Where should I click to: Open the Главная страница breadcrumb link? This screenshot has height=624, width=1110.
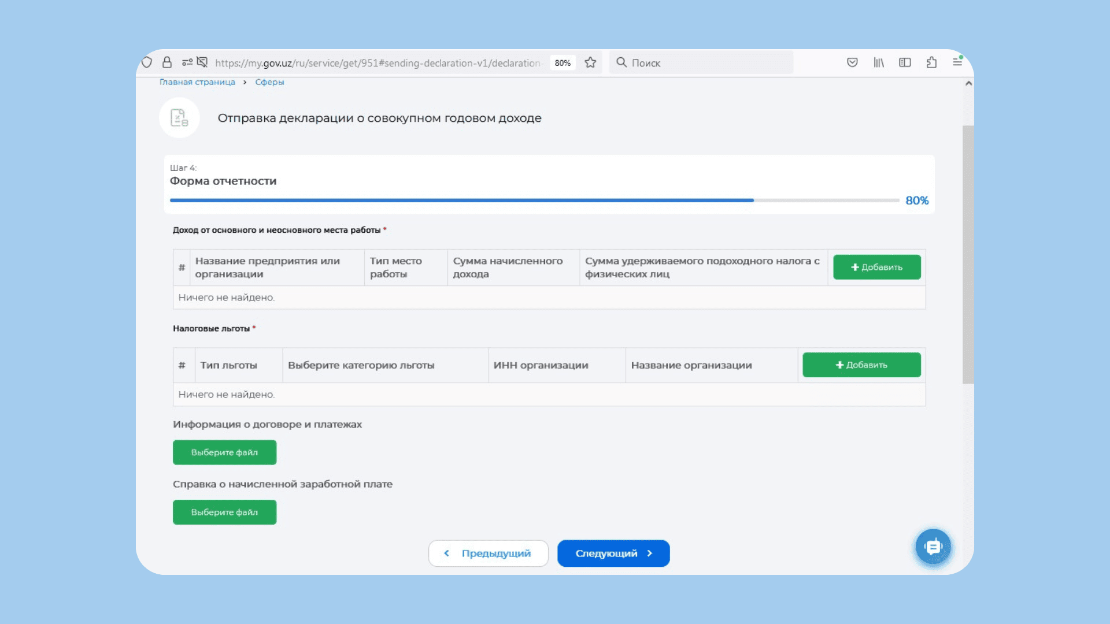(x=197, y=82)
